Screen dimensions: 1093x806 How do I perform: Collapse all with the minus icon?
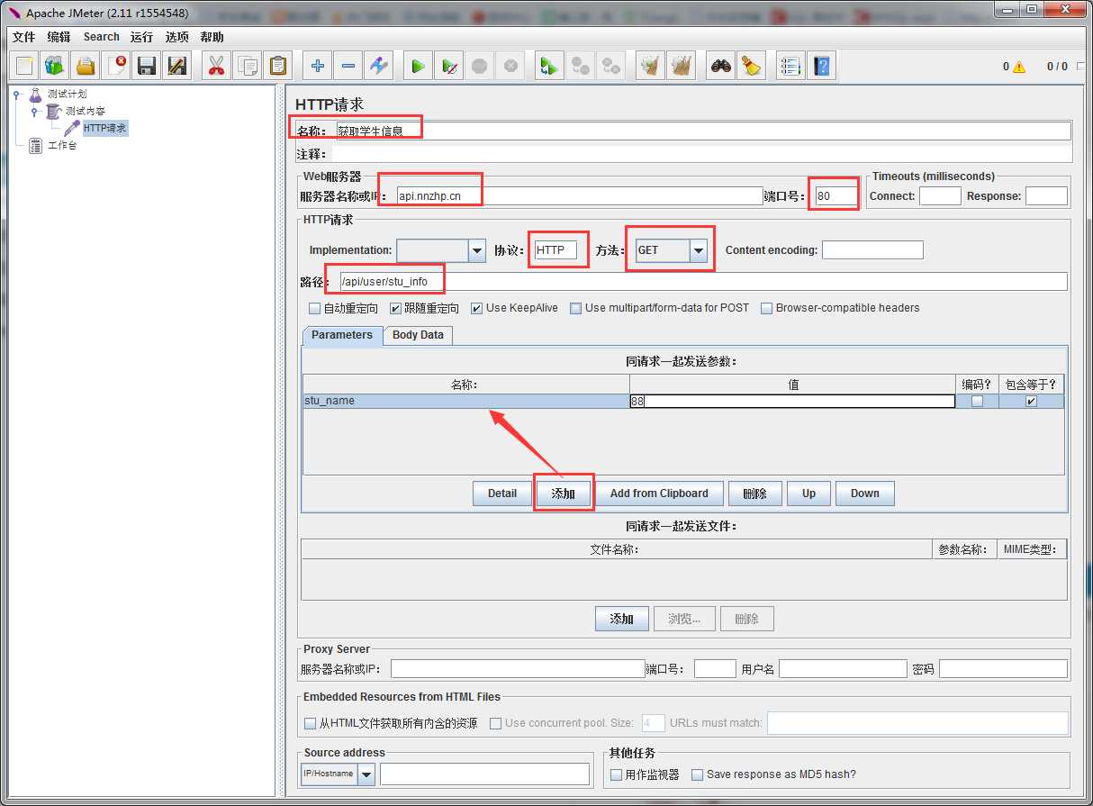pos(348,66)
